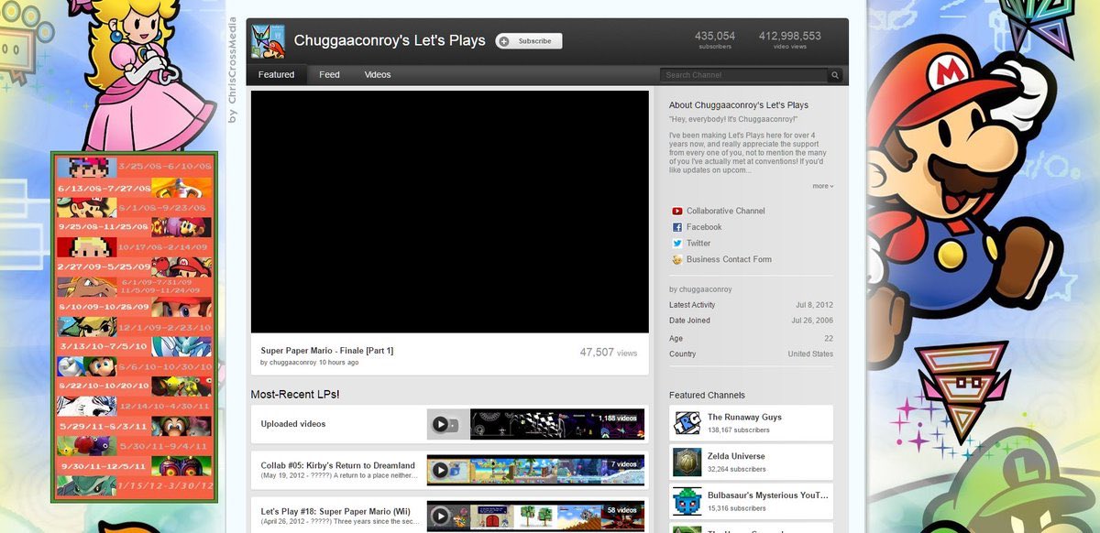Play Super Paper Mario (Wii) playlist
Screen dimensions: 1100x533
click(x=441, y=516)
